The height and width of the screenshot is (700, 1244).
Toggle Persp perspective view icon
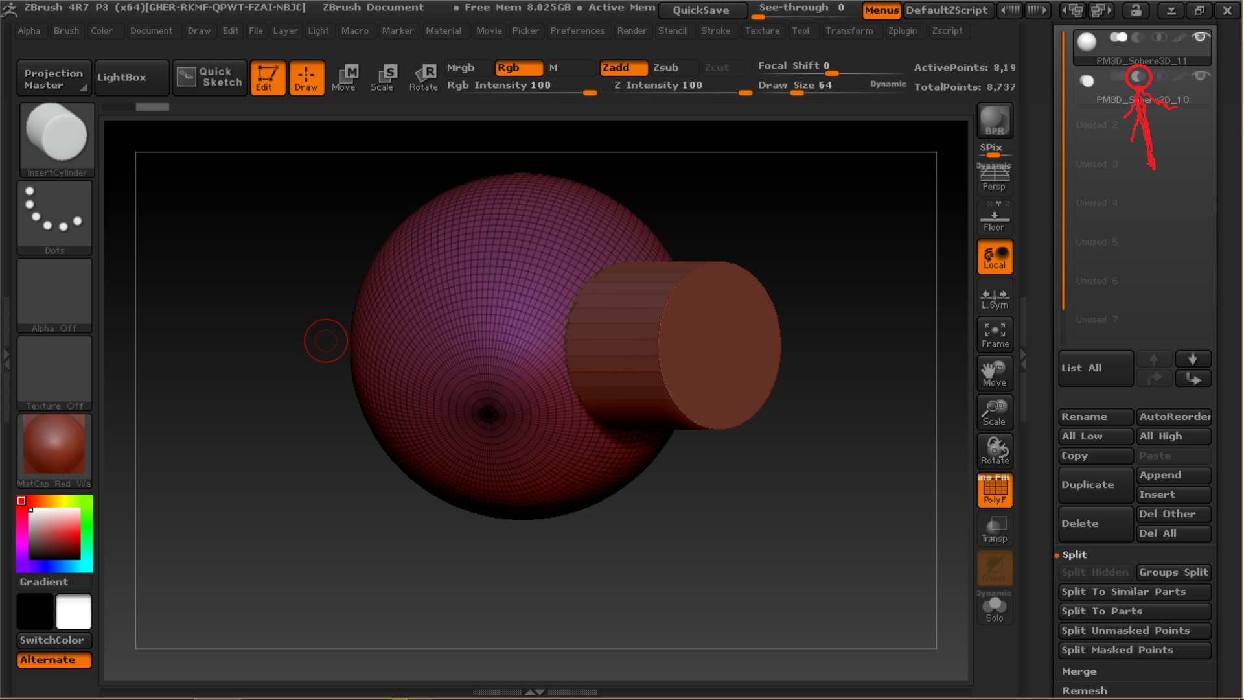coord(994,177)
